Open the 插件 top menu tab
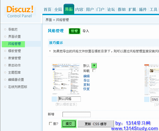The width and height of the screenshot is (159, 131). pos(143,10)
